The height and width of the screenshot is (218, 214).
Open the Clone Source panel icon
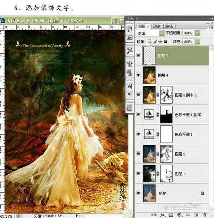click(x=129, y=73)
